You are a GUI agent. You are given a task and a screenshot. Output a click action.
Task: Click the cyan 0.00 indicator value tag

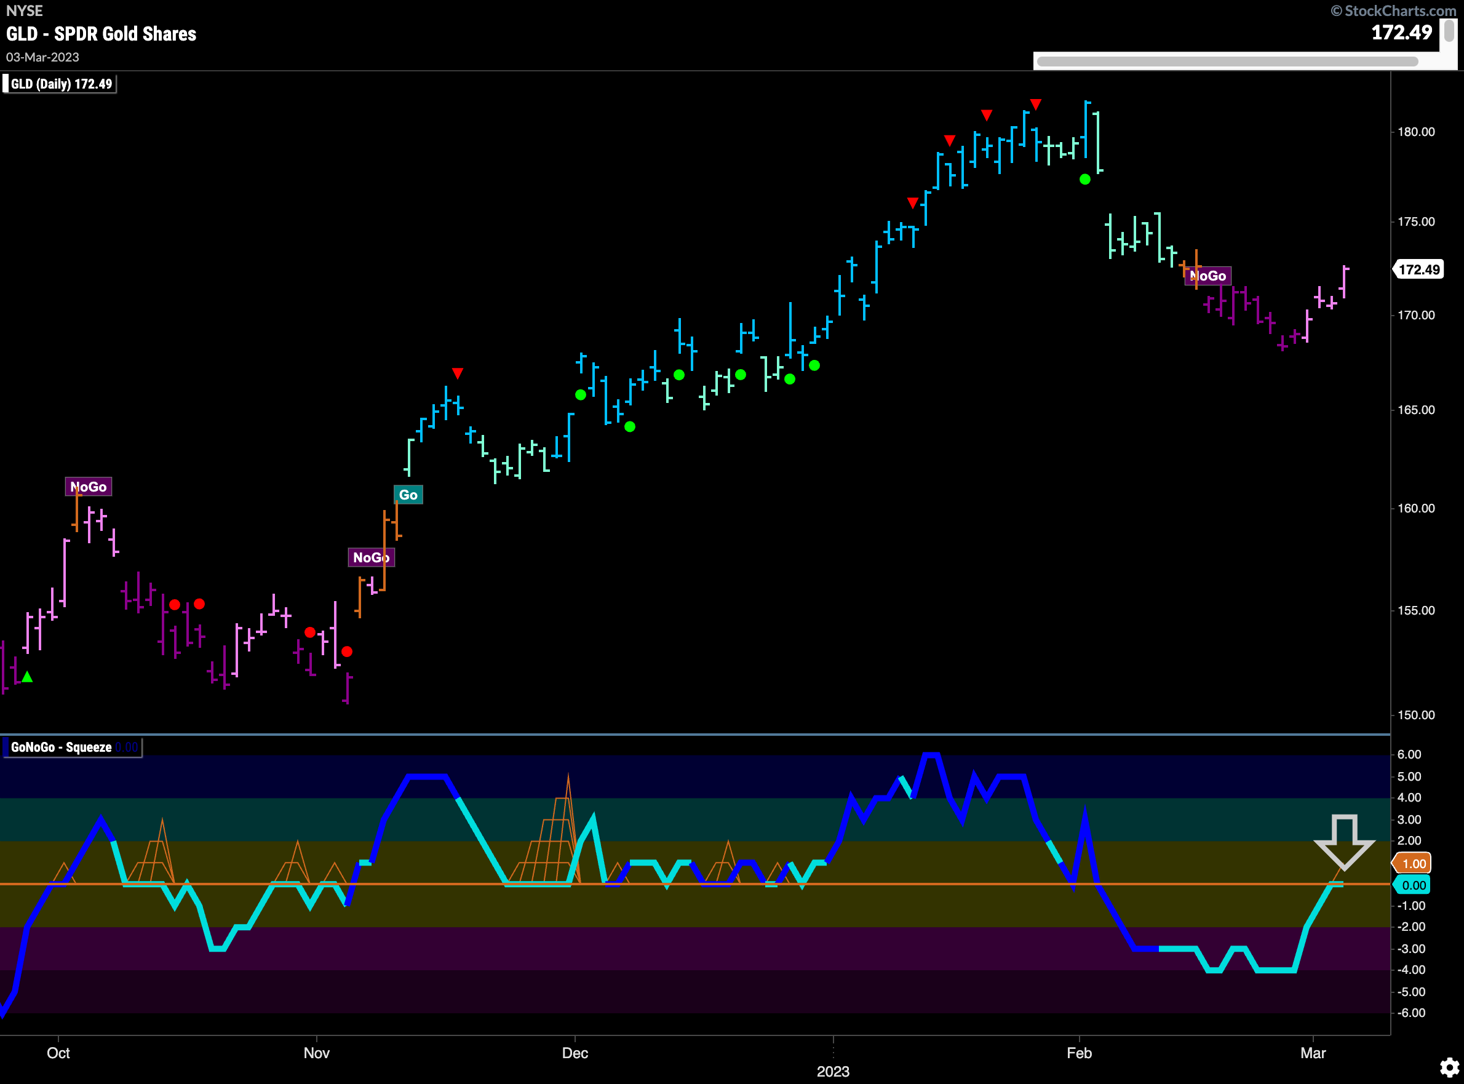pyautogui.click(x=1412, y=885)
